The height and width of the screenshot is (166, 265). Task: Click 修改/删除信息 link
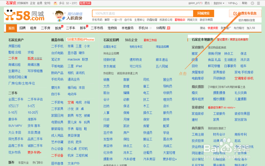246,20
